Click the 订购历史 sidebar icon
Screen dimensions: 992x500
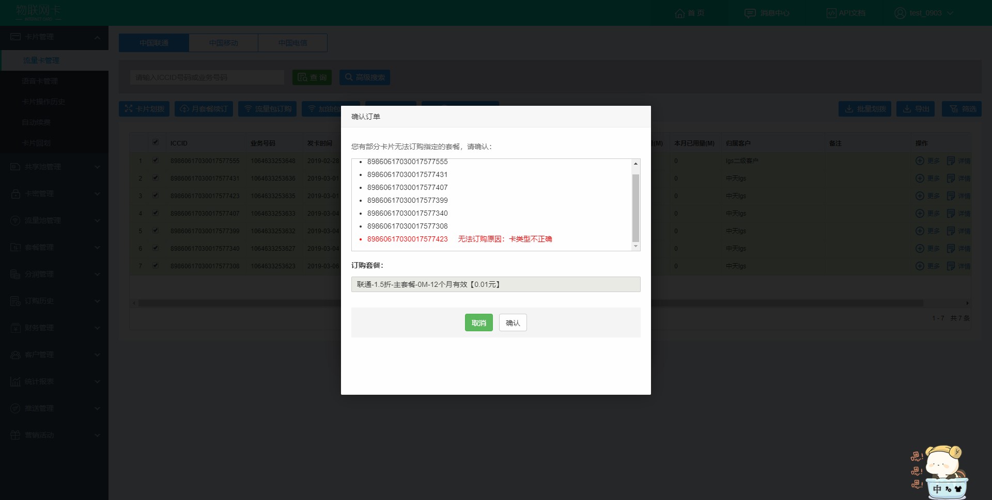(x=16, y=301)
